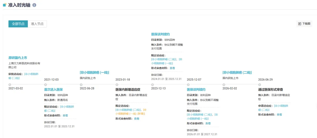Click the square icon before 准入时光轴 title
The width and height of the screenshot is (317, 138).
(x=4, y=5)
